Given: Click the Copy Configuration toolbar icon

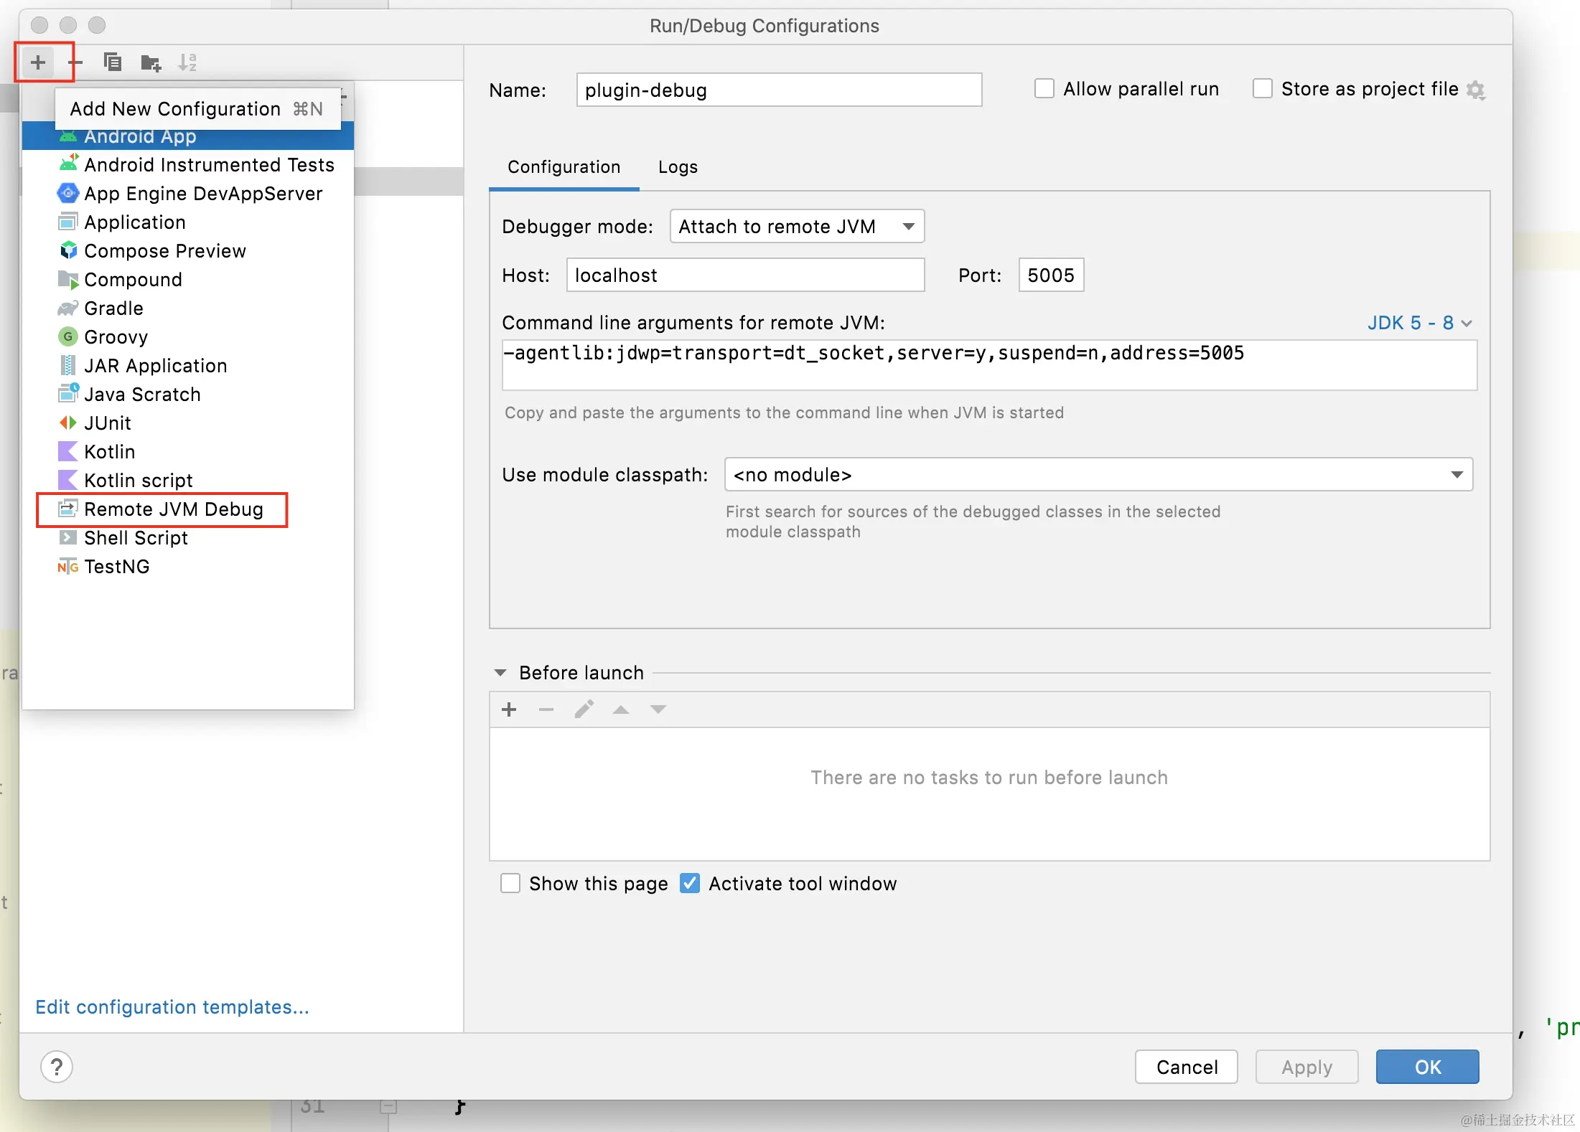Looking at the screenshot, I should tap(113, 63).
